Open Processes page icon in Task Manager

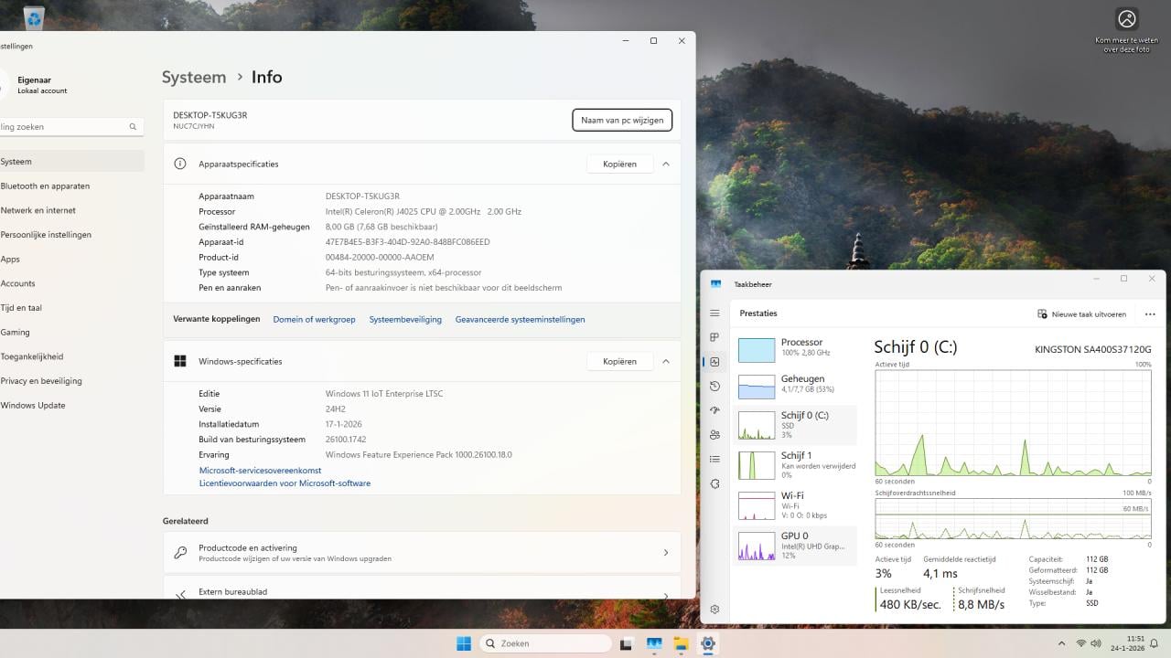714,337
